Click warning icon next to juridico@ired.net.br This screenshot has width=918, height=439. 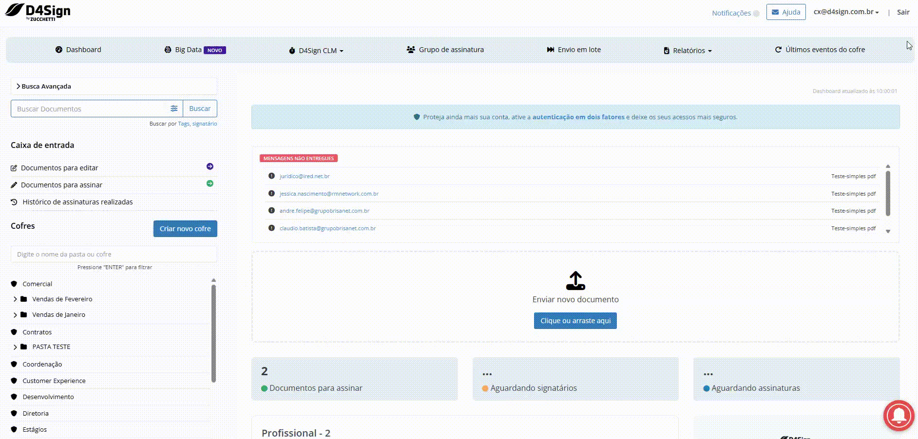(271, 176)
